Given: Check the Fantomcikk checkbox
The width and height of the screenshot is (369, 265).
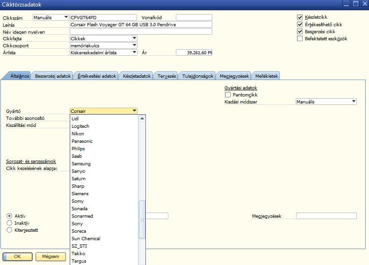Looking at the screenshot, I should click(228, 95).
